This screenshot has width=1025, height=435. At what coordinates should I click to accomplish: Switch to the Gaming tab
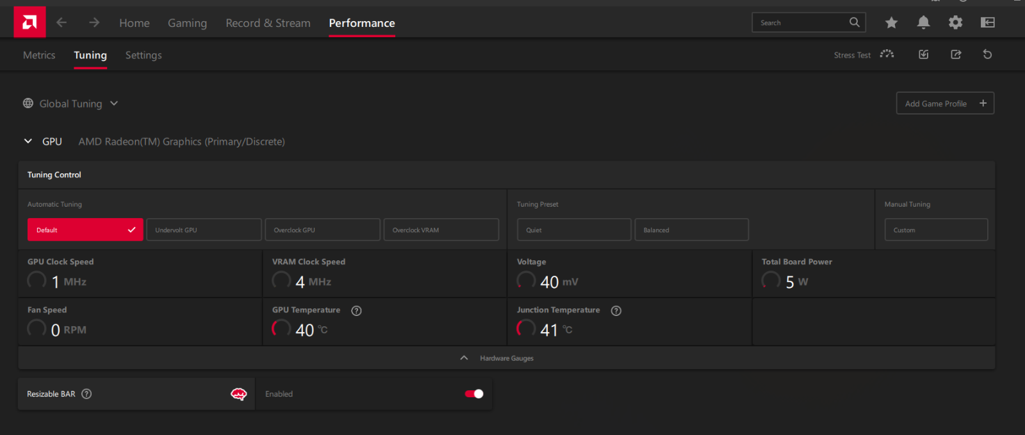point(187,23)
